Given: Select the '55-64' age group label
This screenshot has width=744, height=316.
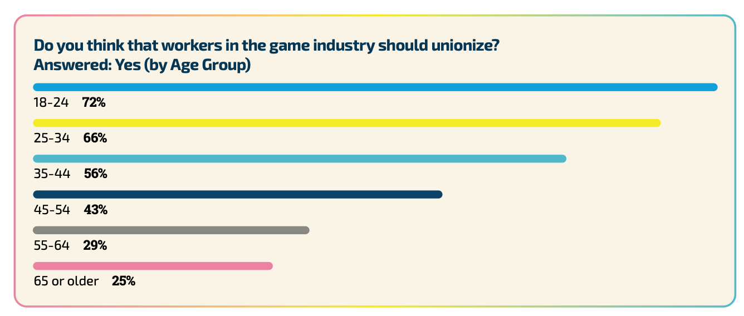Looking at the screenshot, I should click(52, 245).
